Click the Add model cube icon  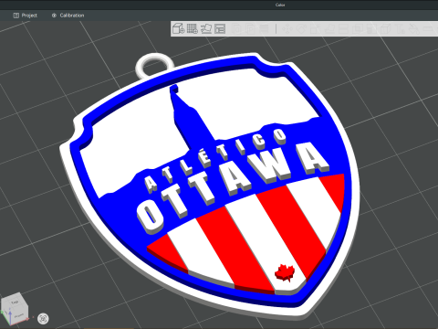(179, 28)
